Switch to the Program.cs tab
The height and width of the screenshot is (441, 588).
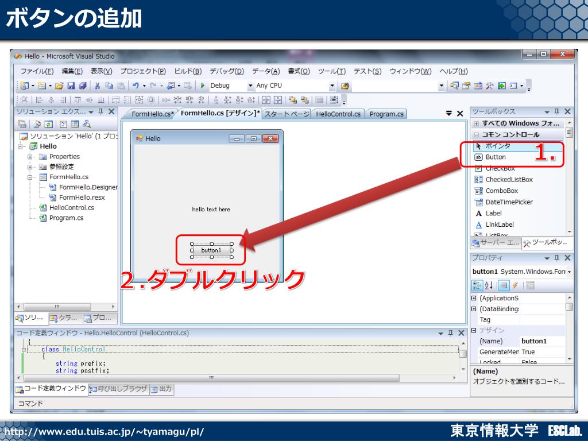coord(386,114)
